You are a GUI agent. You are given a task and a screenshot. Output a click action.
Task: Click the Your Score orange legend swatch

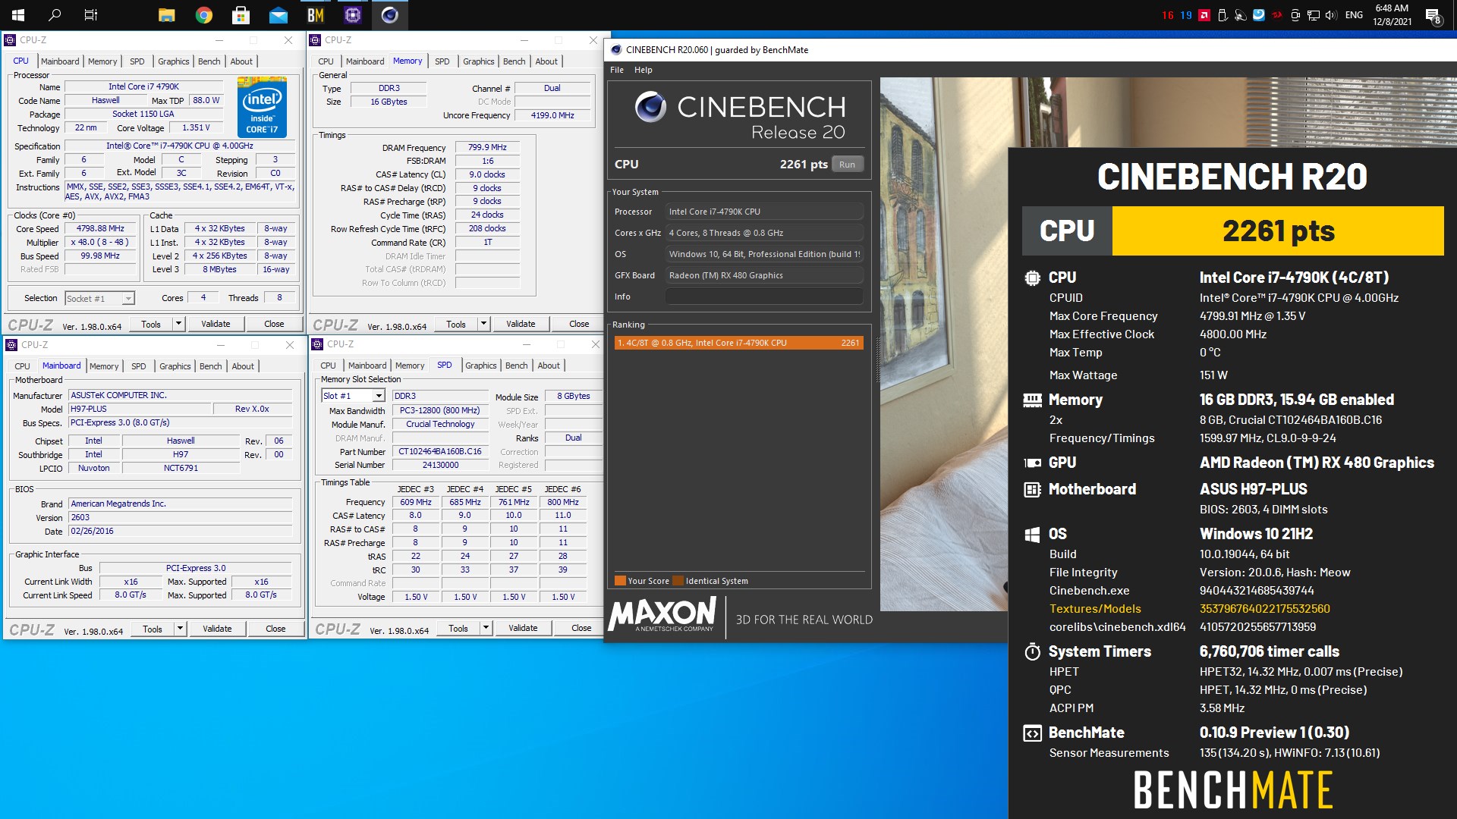coord(620,581)
